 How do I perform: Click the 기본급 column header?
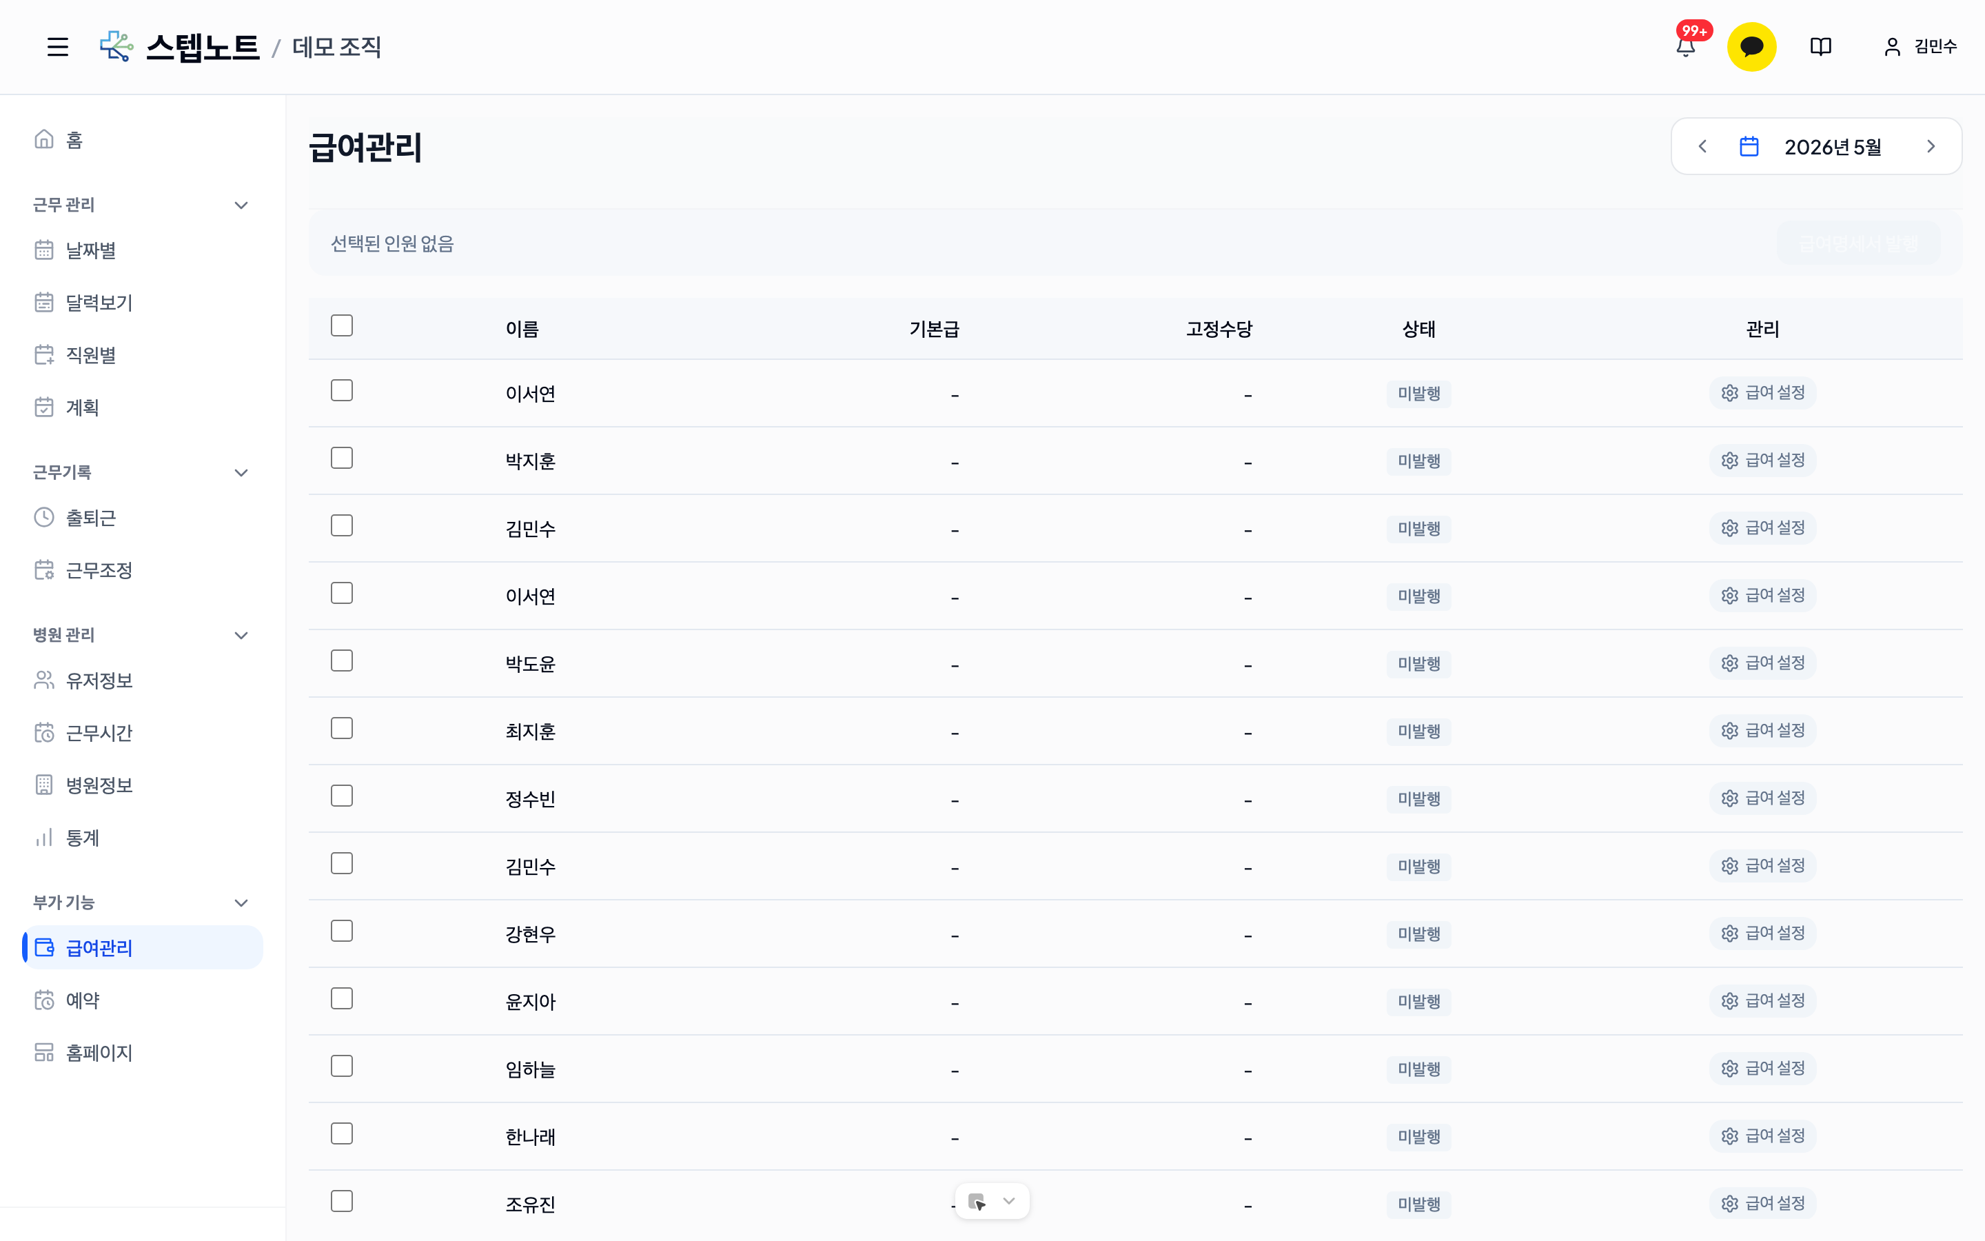pos(935,329)
